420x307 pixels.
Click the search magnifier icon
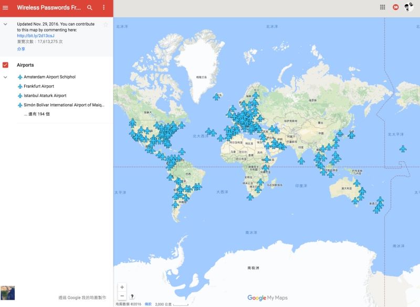(90, 8)
